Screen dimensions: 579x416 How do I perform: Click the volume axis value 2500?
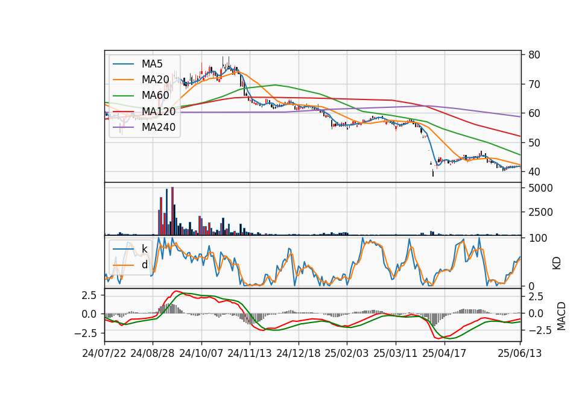tap(540, 212)
